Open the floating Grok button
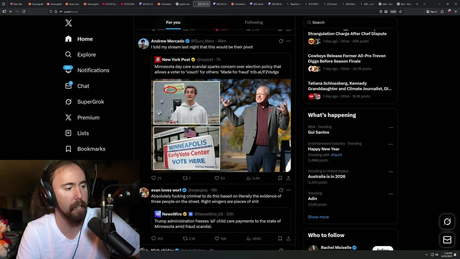Viewport: 460px width, 259px height. [447, 222]
